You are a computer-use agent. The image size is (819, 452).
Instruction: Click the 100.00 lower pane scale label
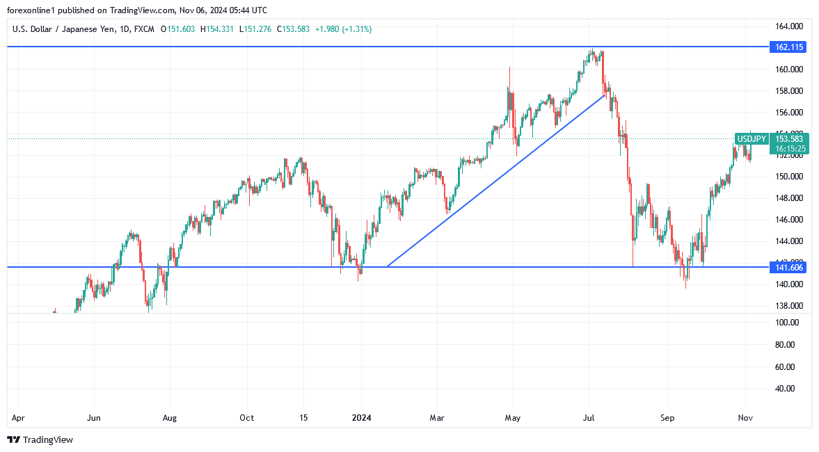tap(788, 323)
